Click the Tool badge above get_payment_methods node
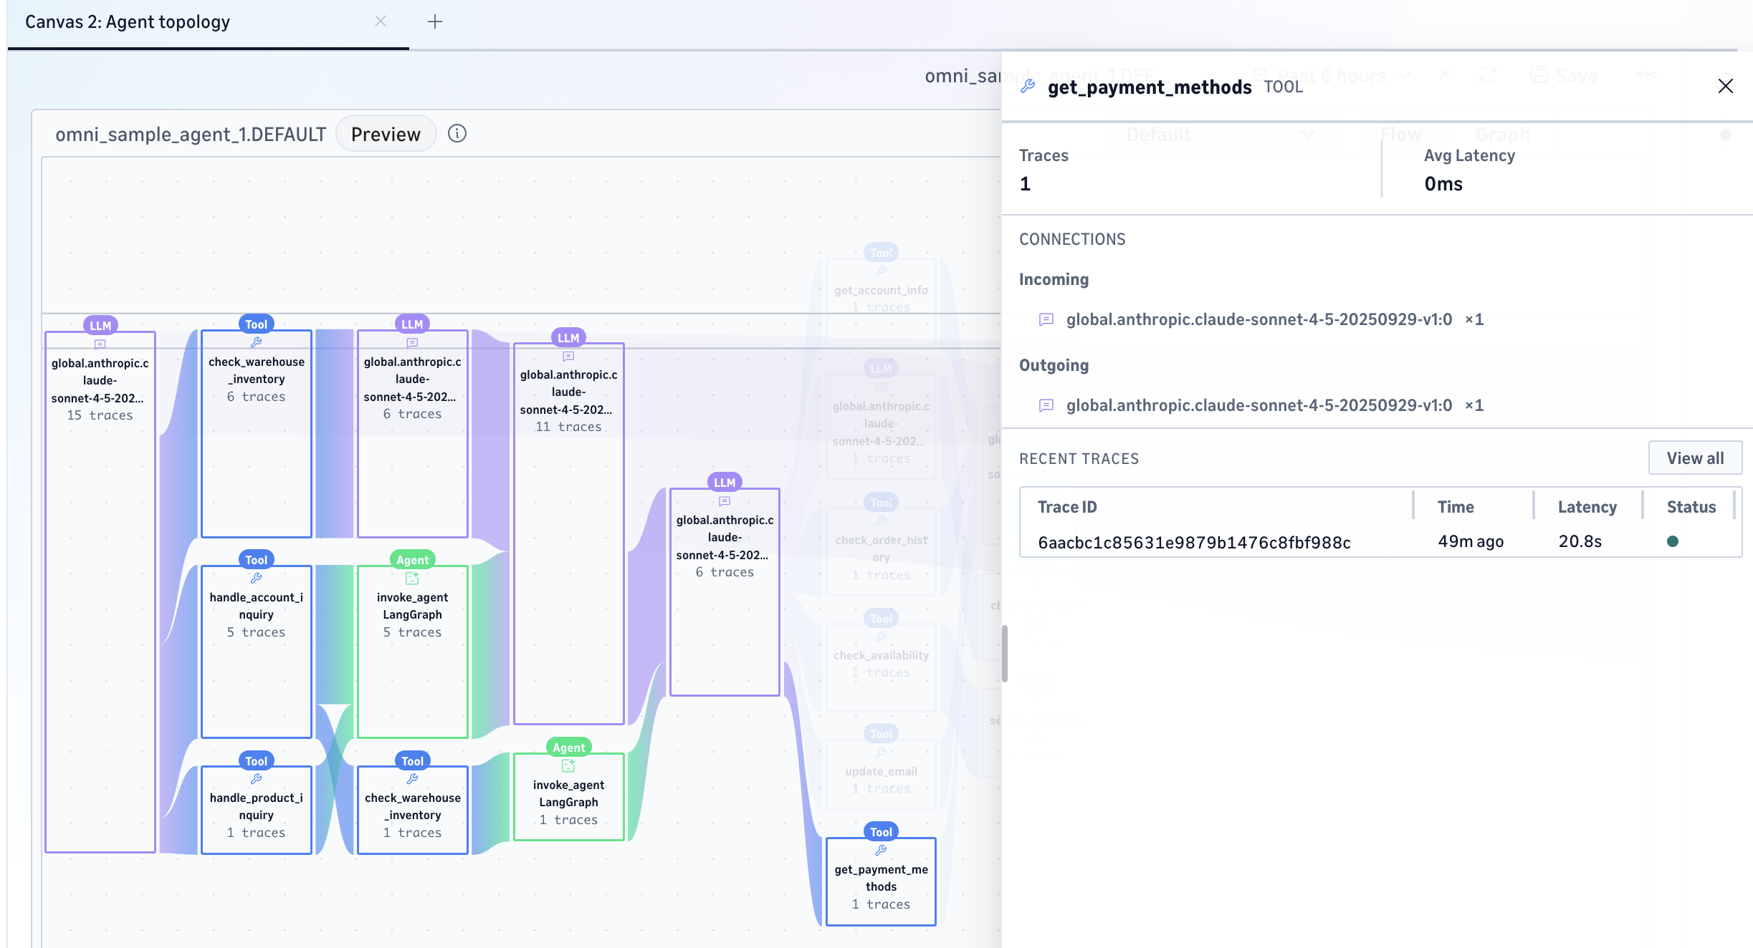 pos(881,831)
